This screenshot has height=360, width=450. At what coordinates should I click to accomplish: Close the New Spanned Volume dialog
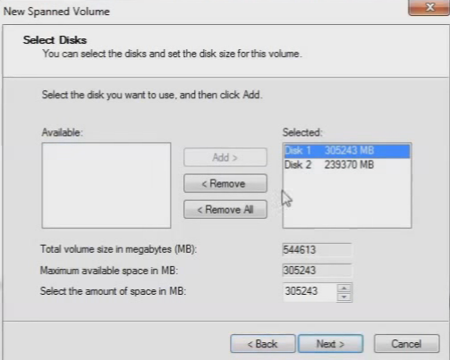click(429, 7)
